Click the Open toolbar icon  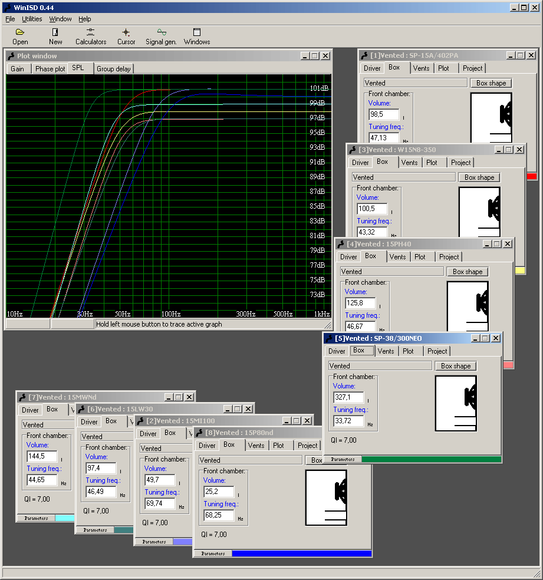[x=20, y=33]
